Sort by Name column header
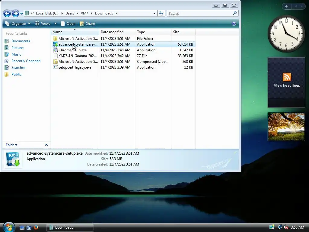Viewport: 309px width, 232px height. pos(75,32)
